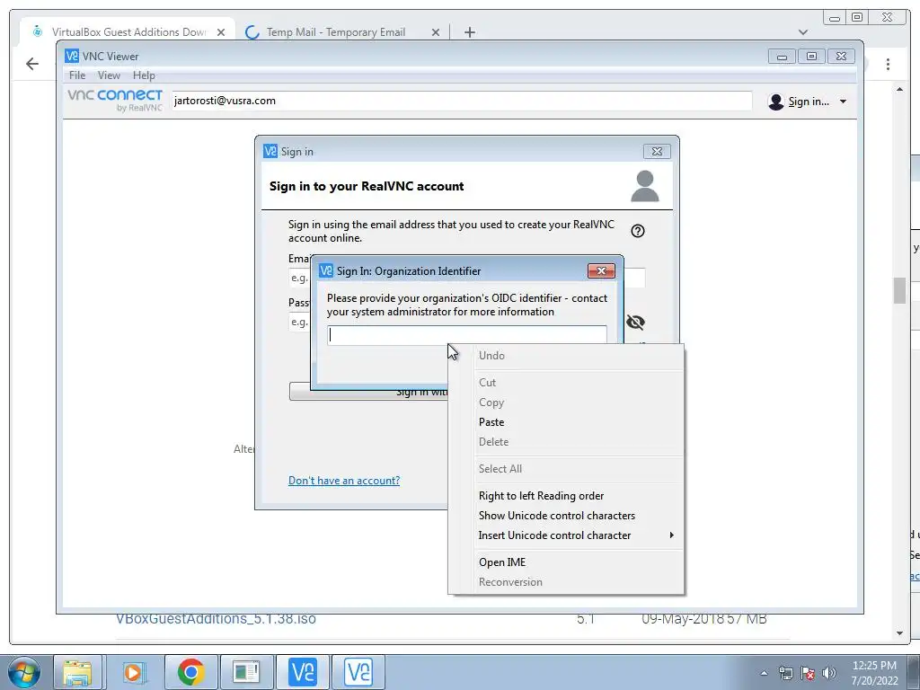The height and width of the screenshot is (690, 920).
Task: Click the large grey avatar in Sign in dialog
Action: click(x=645, y=185)
